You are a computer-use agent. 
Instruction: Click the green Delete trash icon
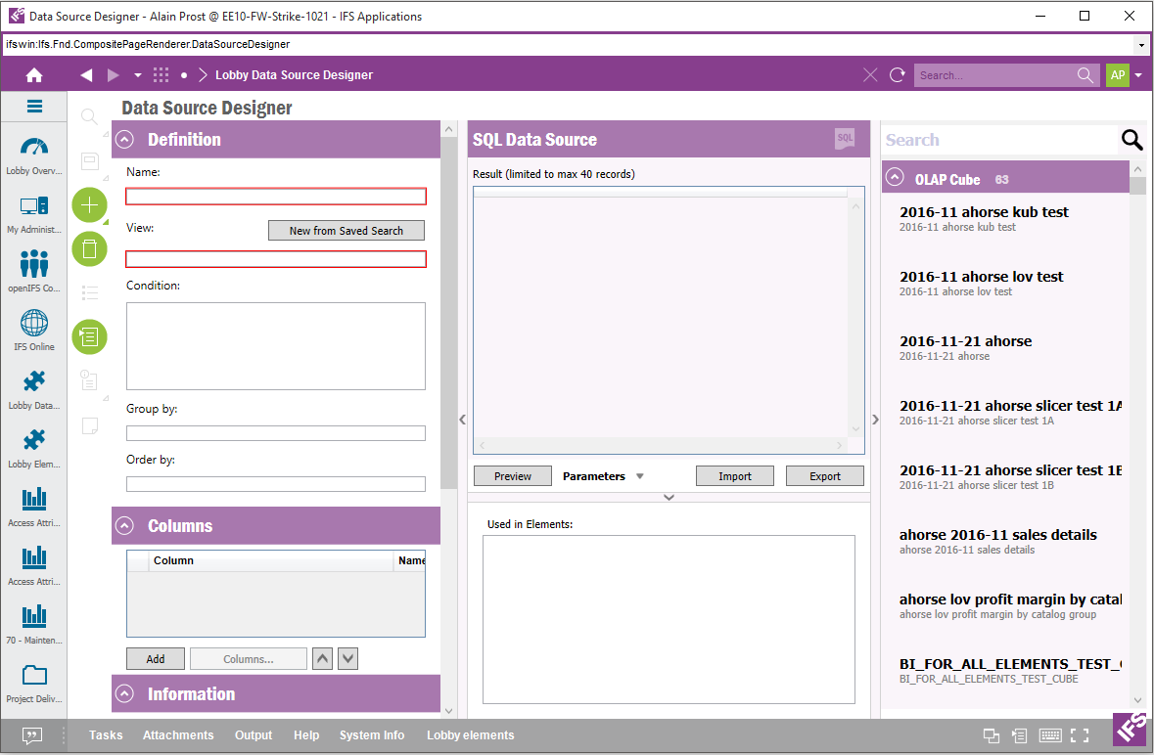click(90, 249)
